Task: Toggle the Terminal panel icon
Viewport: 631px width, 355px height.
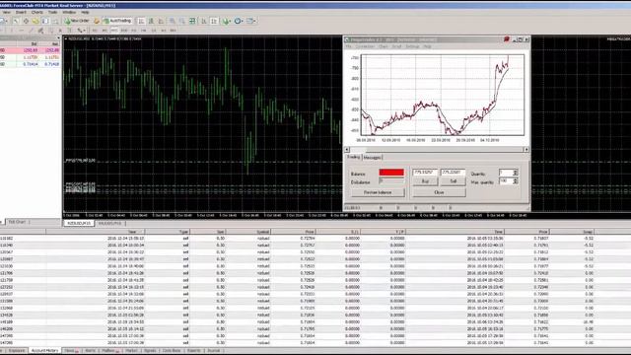Action: tap(45, 21)
